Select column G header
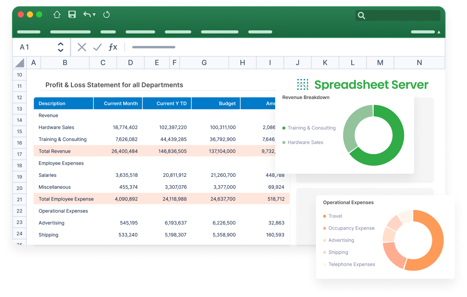The image size is (467, 297). (x=204, y=63)
